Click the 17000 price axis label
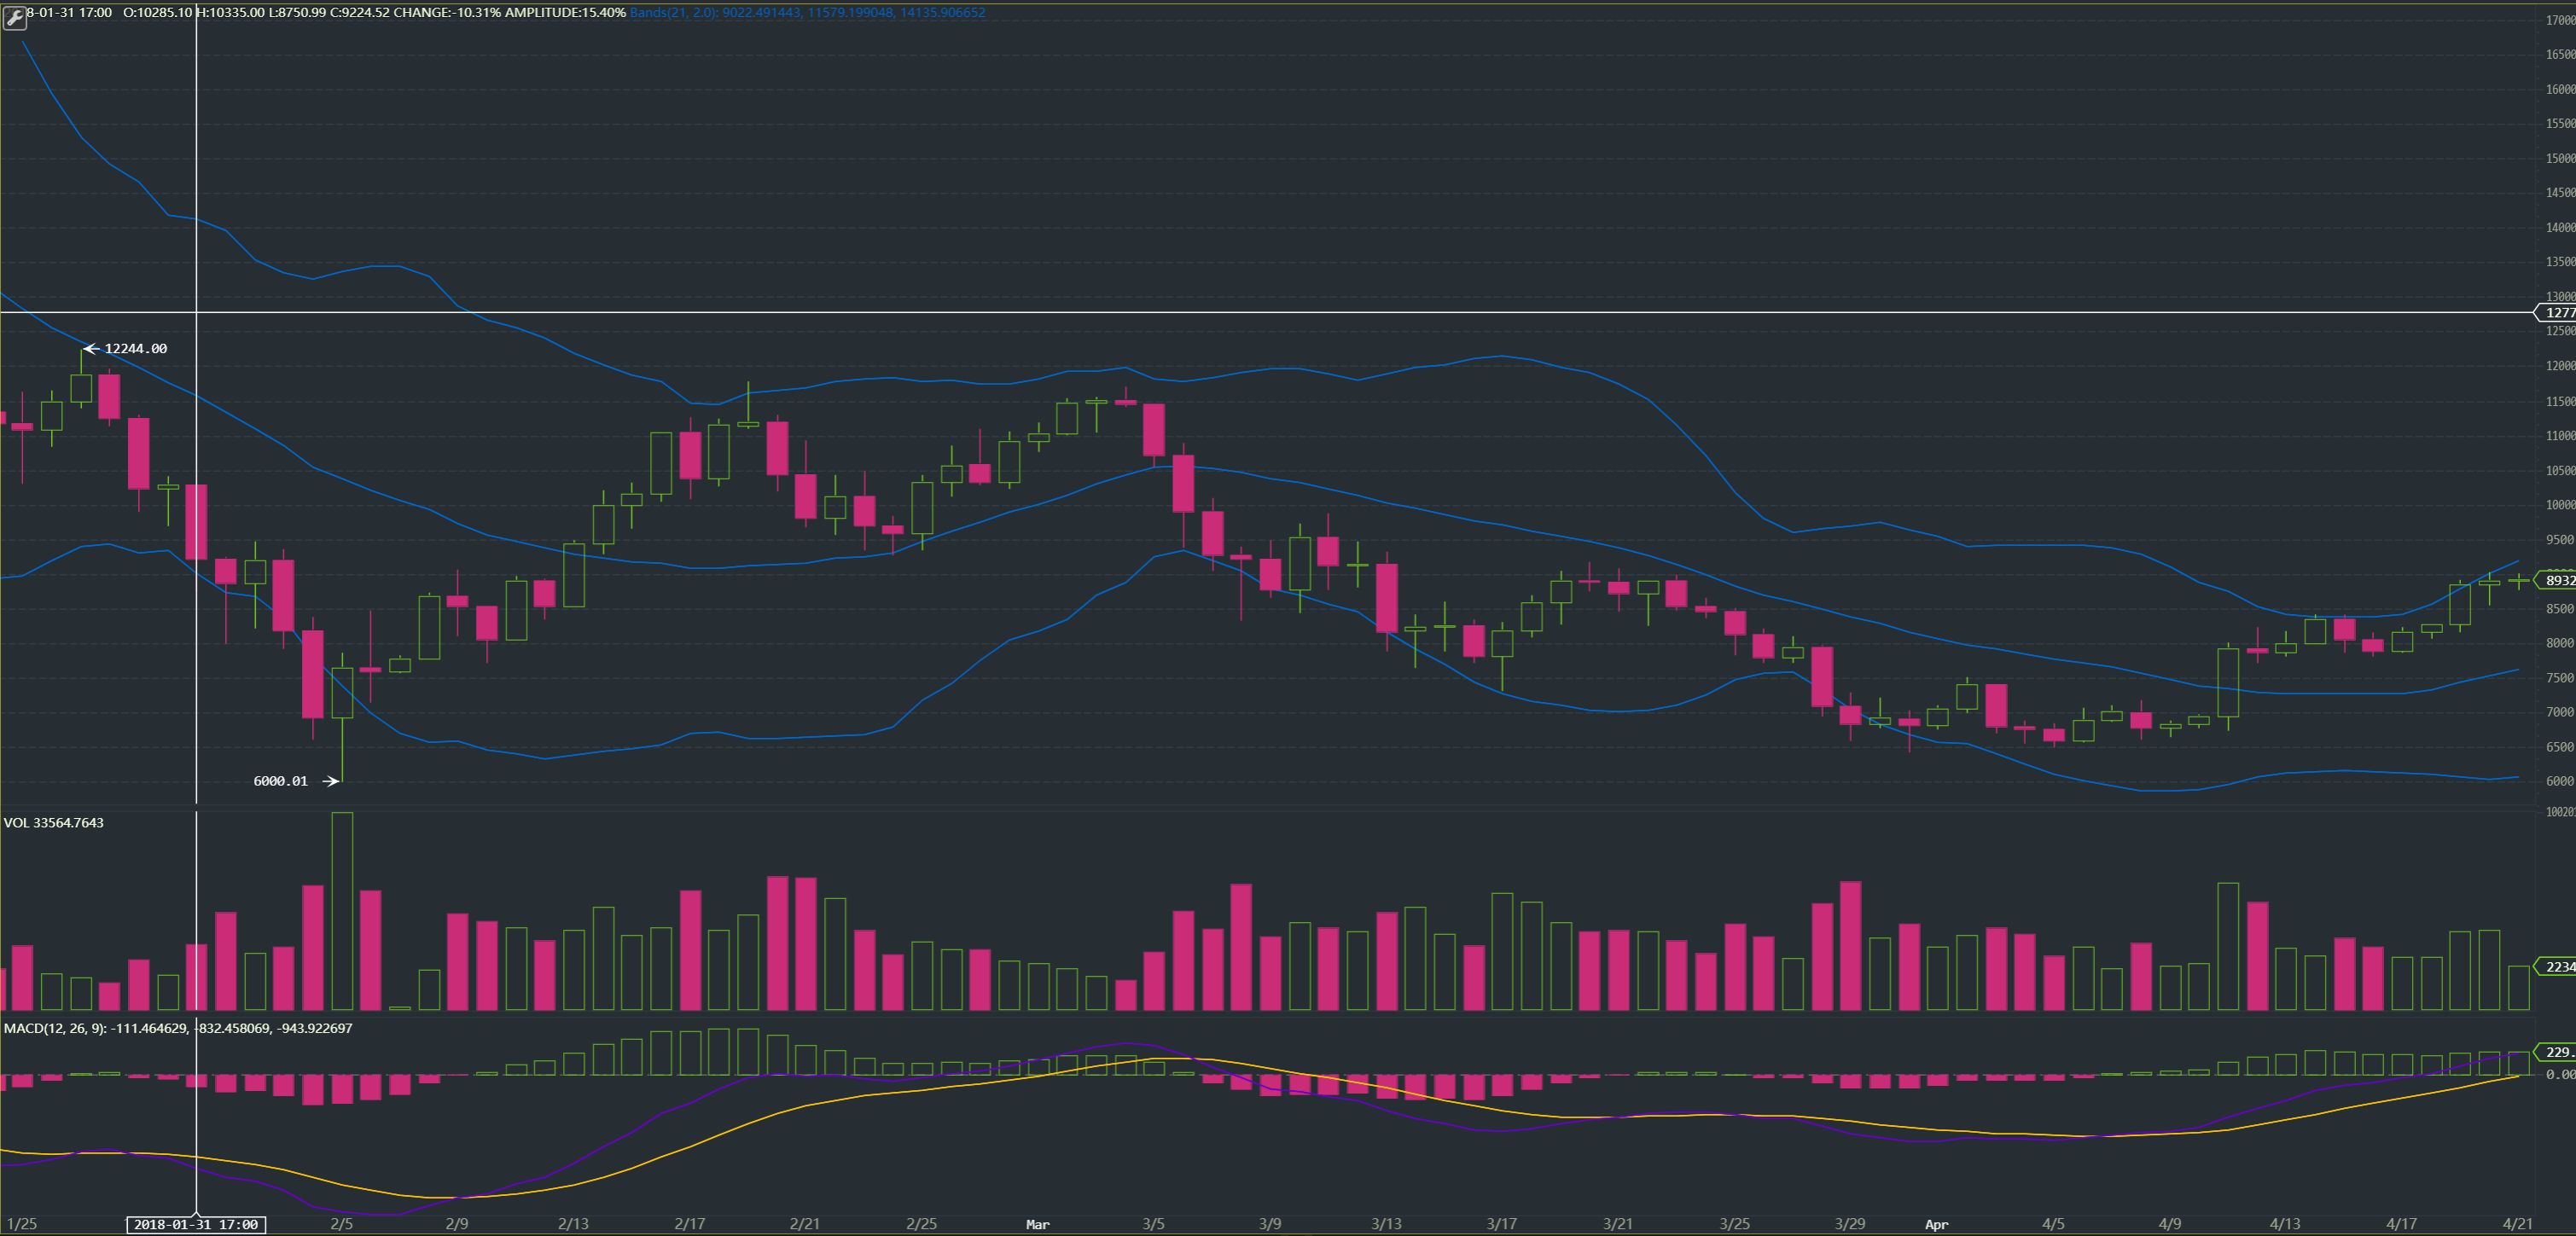Image resolution: width=2576 pixels, height=1236 pixels. [2561, 20]
